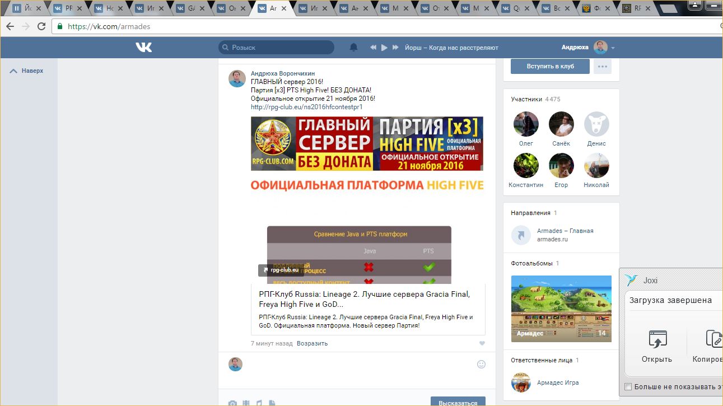Attach a video with the film icon
The width and height of the screenshot is (723, 406).
tap(246, 403)
